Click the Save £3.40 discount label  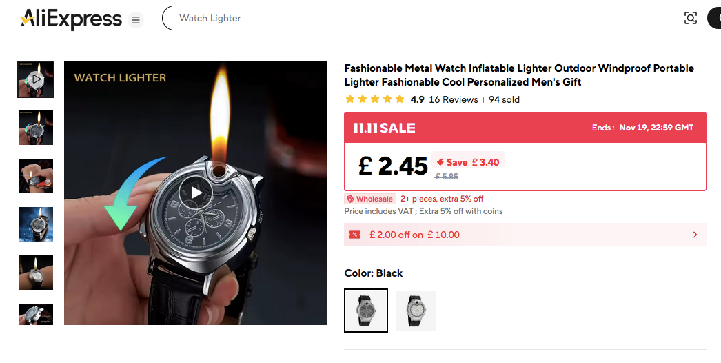[468, 162]
